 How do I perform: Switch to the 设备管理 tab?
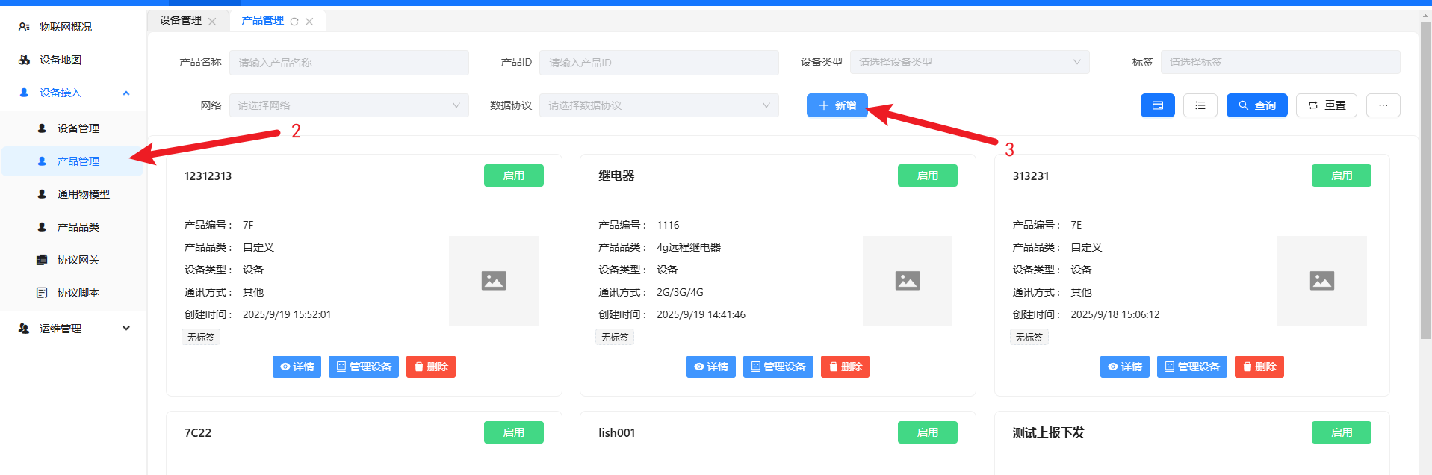click(x=181, y=21)
